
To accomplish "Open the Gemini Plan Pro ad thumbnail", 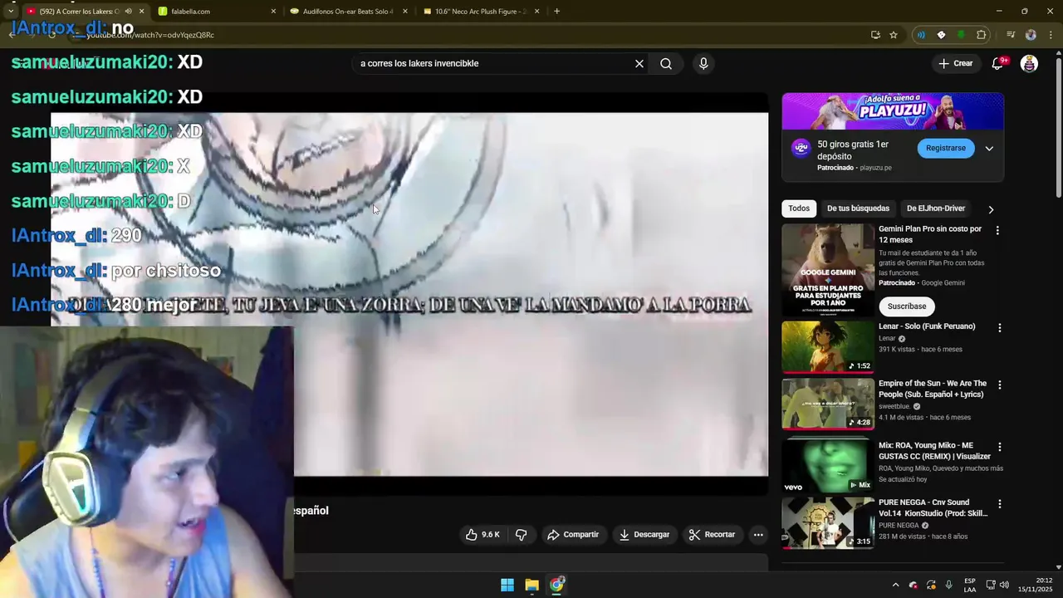I will (828, 269).
